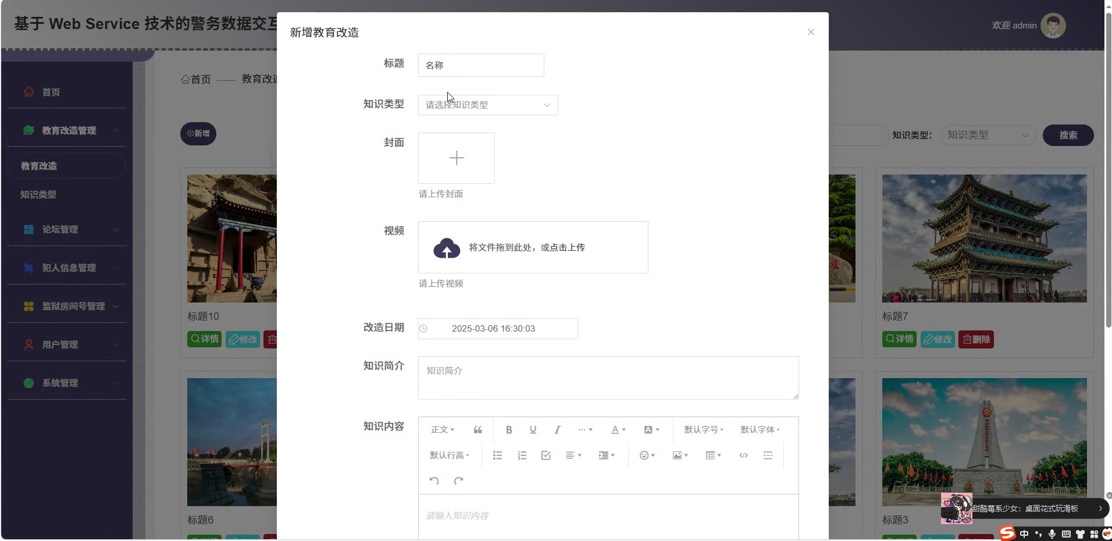Open the insert image menu
The height and width of the screenshot is (541, 1112).
[x=680, y=455]
